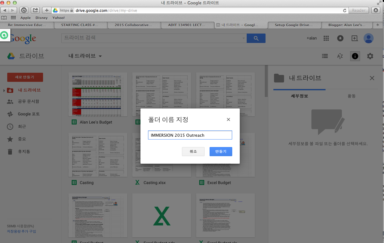
Task: Open the Disney bookmark
Action: (41, 18)
